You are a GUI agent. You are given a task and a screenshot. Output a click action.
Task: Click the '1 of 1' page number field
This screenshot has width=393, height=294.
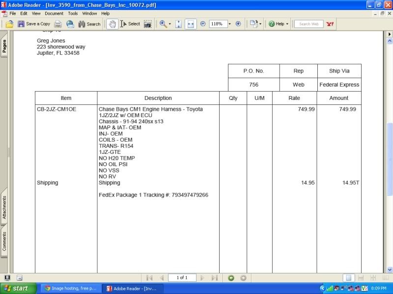[x=182, y=278]
